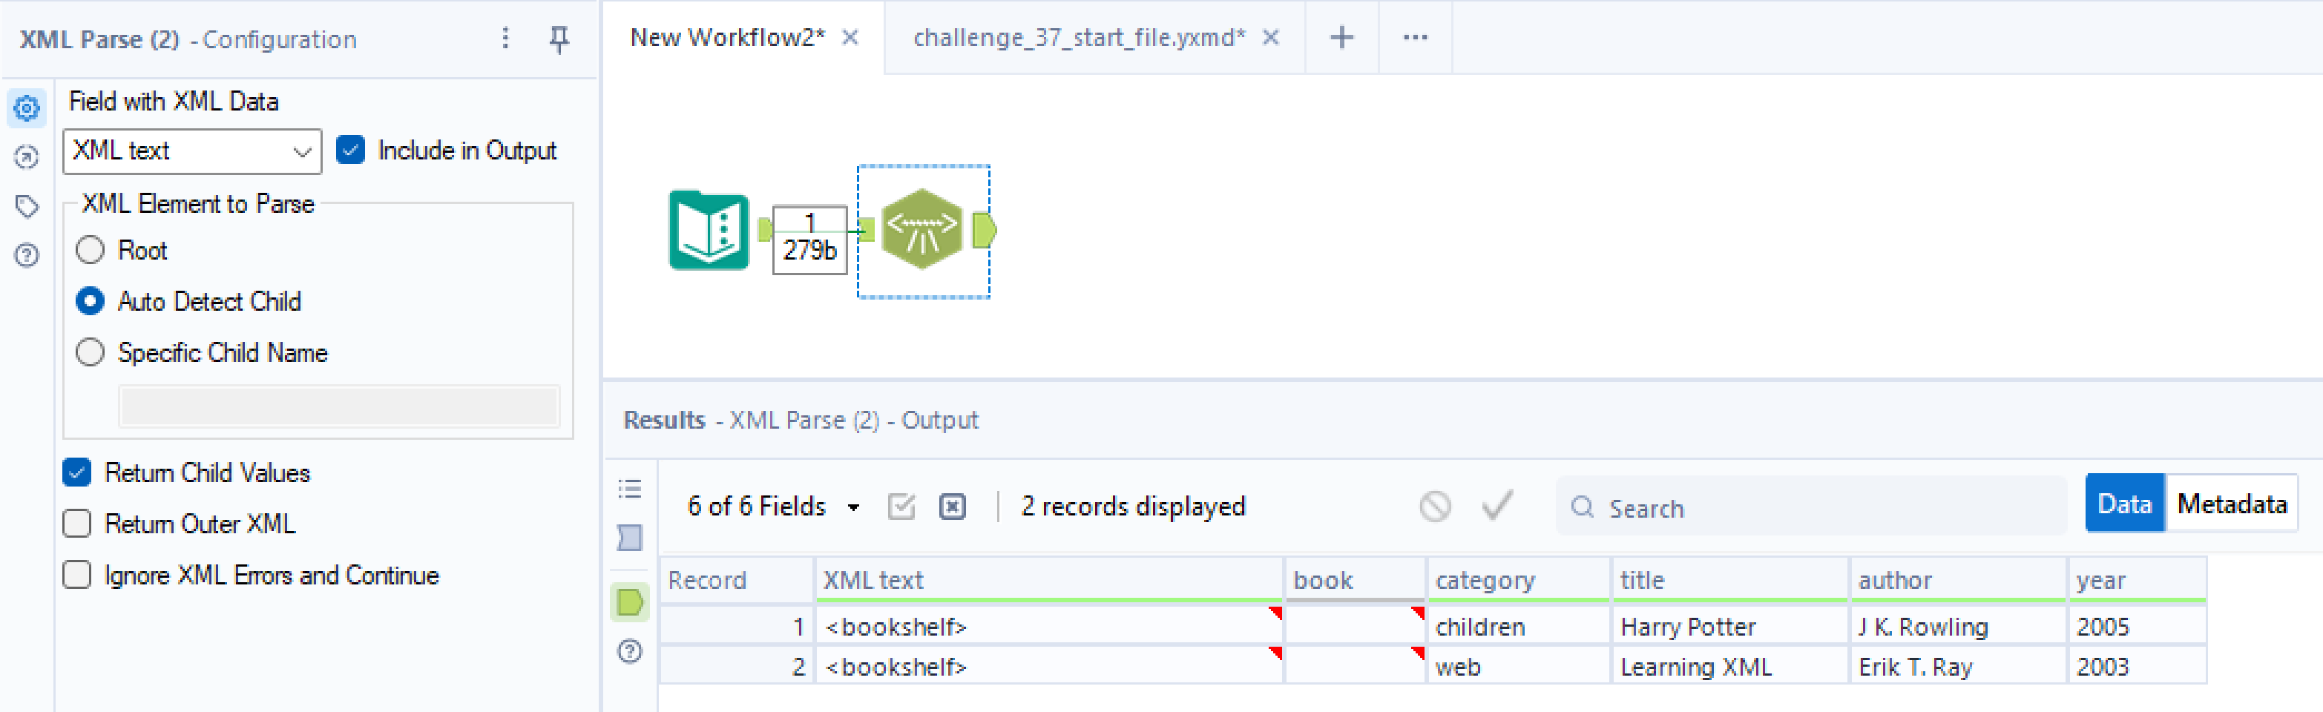Open the Navigation arrow icon in sidebar
Screen dimensions: 2323x712
pos(27,158)
